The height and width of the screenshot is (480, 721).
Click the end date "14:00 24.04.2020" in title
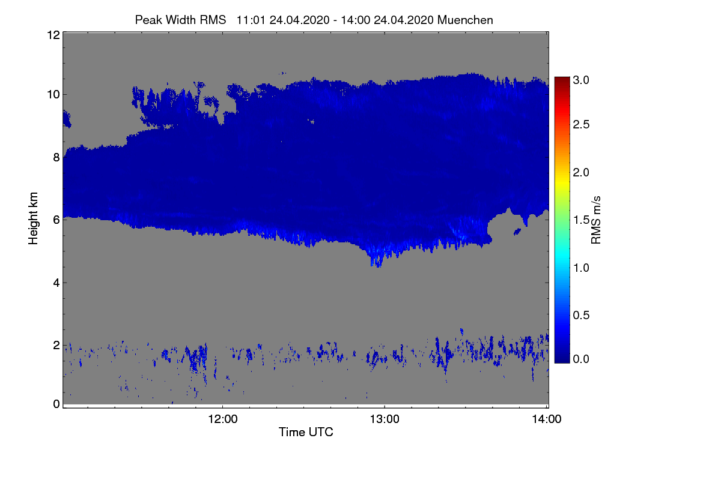point(388,20)
